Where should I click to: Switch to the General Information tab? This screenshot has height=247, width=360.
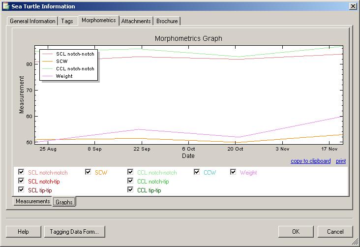point(32,21)
